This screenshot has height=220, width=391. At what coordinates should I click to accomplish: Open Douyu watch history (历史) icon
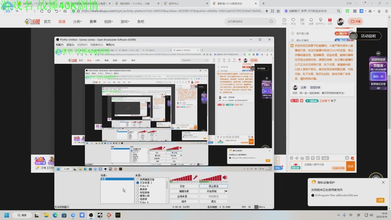284,21
